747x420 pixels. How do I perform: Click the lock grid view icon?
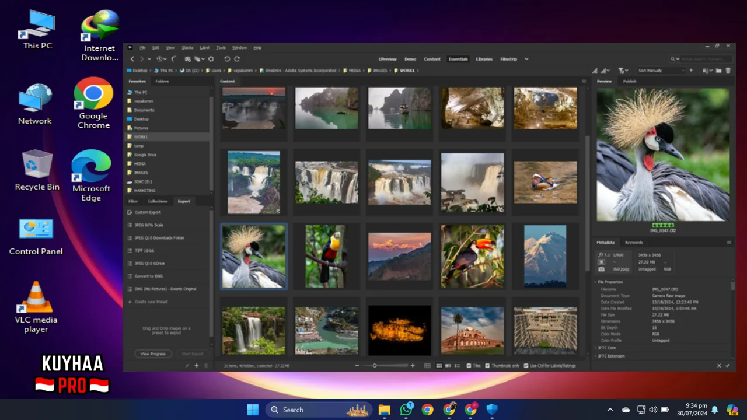427,366
